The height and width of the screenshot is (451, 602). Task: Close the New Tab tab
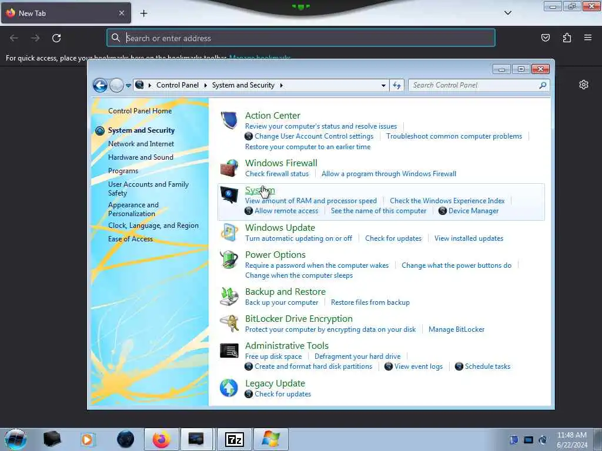(122, 13)
